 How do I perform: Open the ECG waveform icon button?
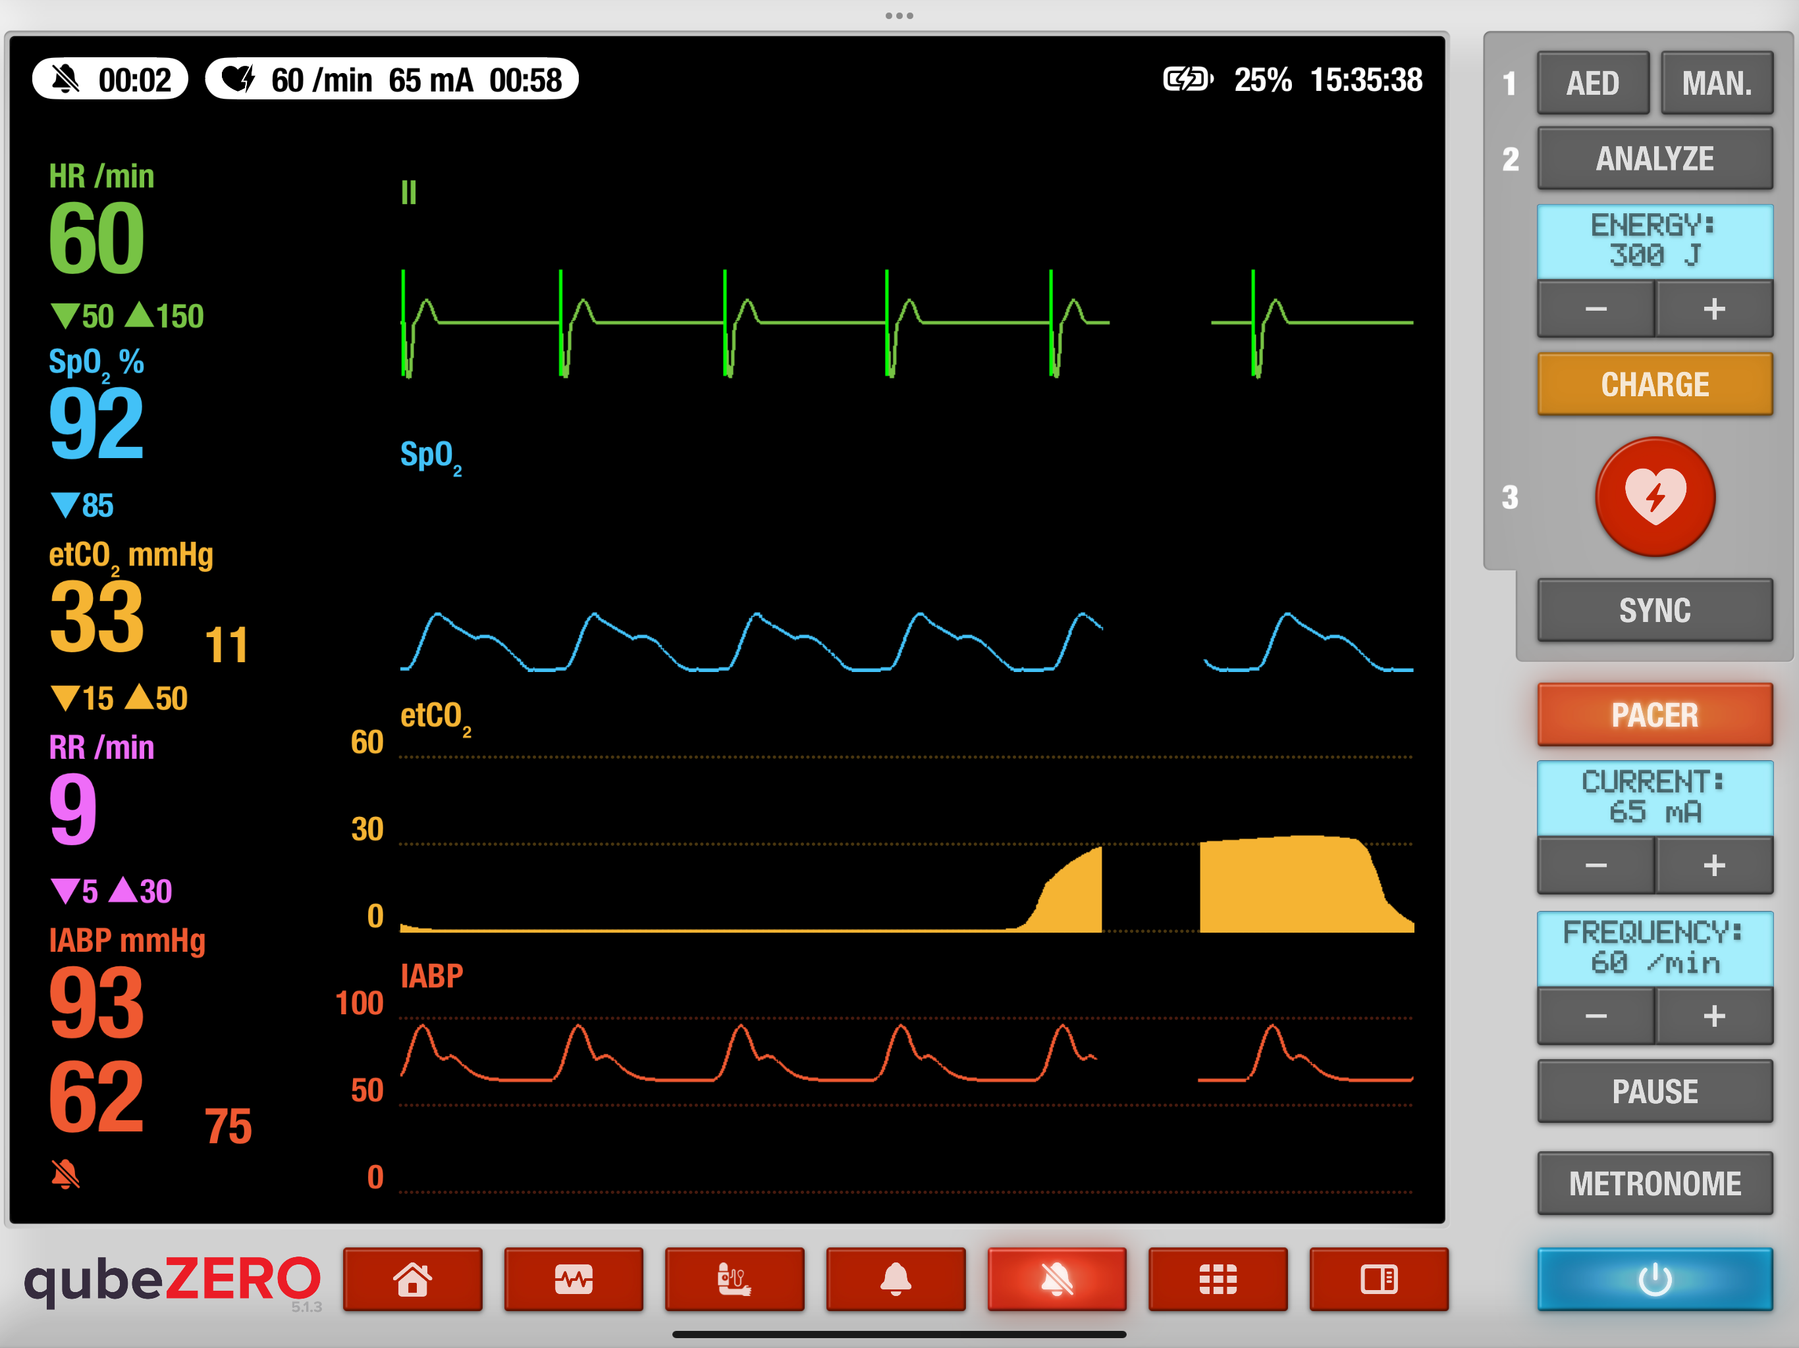coord(574,1279)
